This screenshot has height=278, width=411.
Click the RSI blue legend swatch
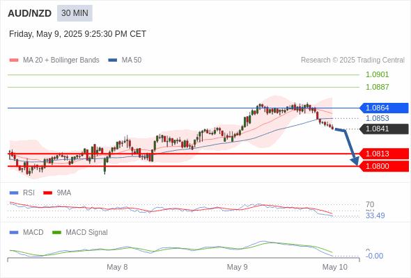pyautogui.click(x=14, y=193)
